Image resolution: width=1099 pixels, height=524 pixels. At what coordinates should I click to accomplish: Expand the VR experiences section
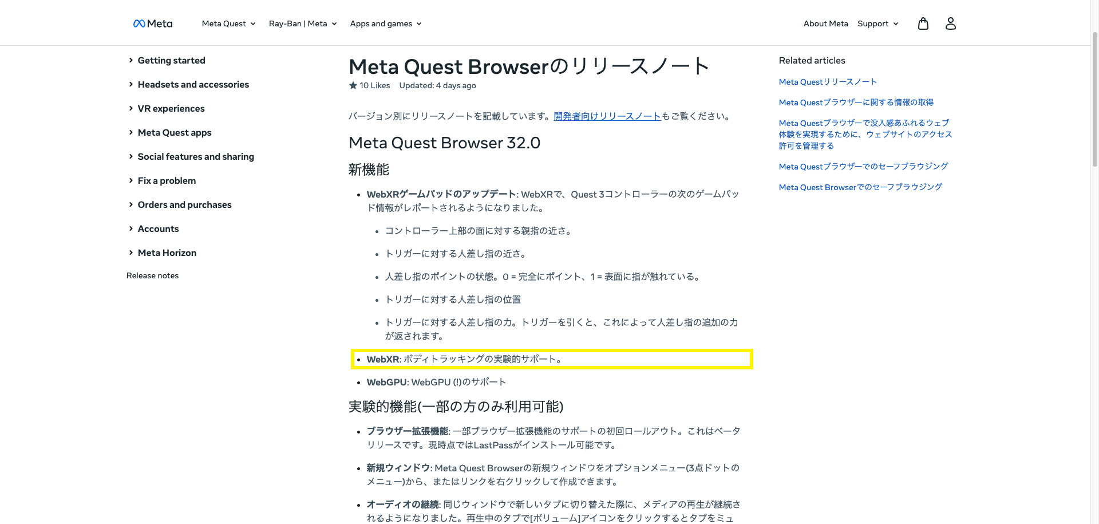[167, 108]
